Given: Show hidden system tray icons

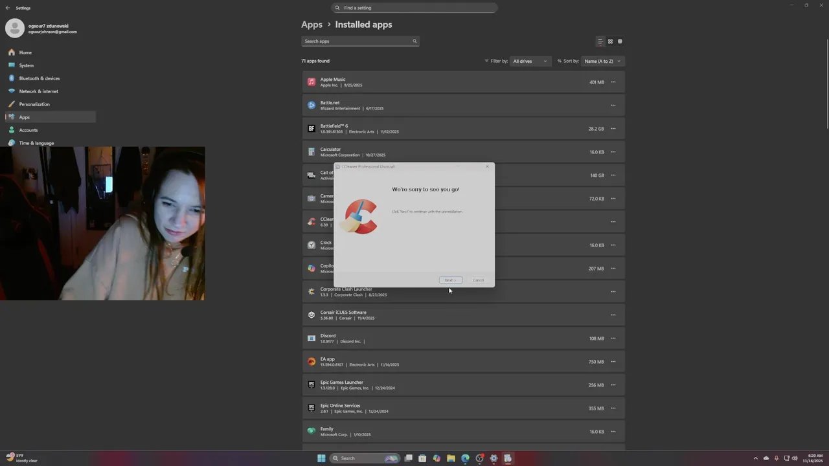Looking at the screenshot, I should [x=755, y=458].
